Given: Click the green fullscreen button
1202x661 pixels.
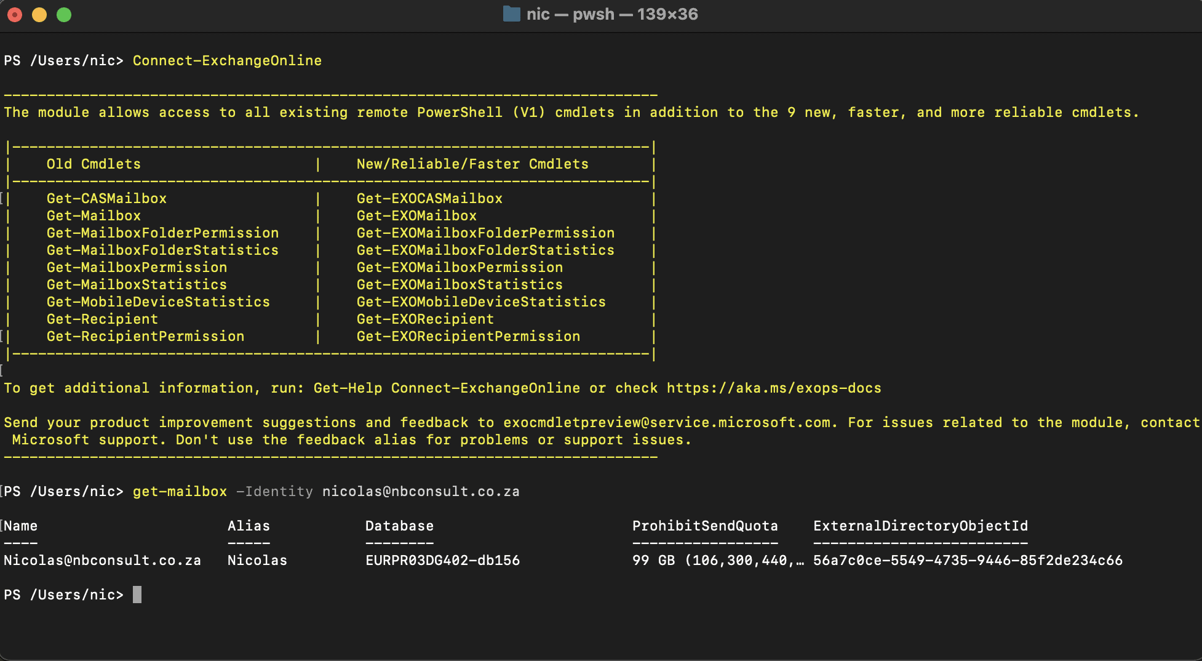Looking at the screenshot, I should pyautogui.click(x=63, y=14).
